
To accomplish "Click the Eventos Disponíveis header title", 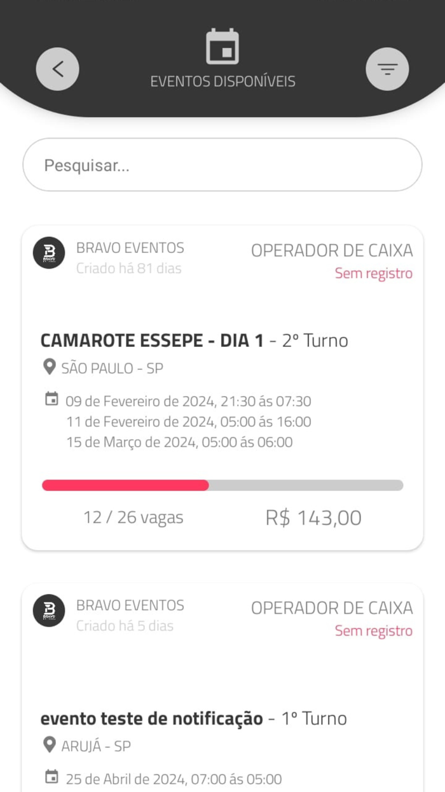I will pos(222,81).
